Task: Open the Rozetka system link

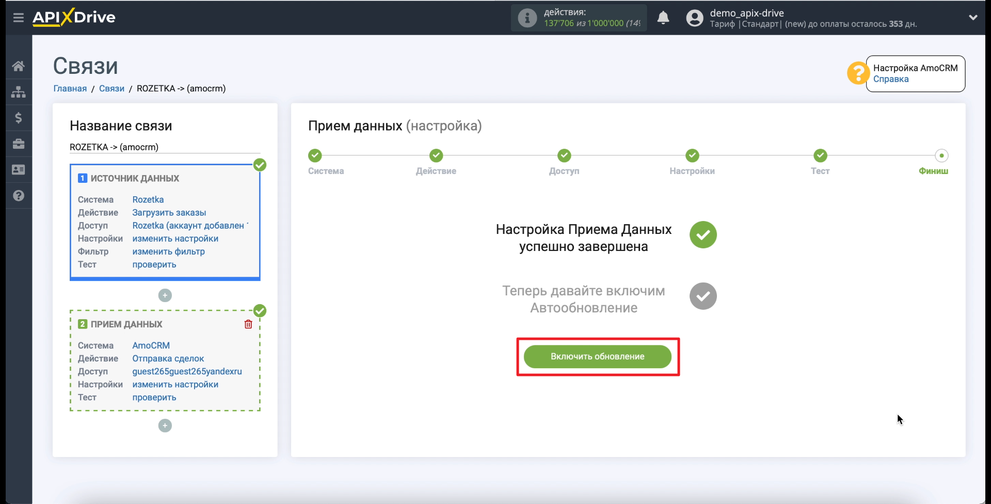Action: [148, 199]
